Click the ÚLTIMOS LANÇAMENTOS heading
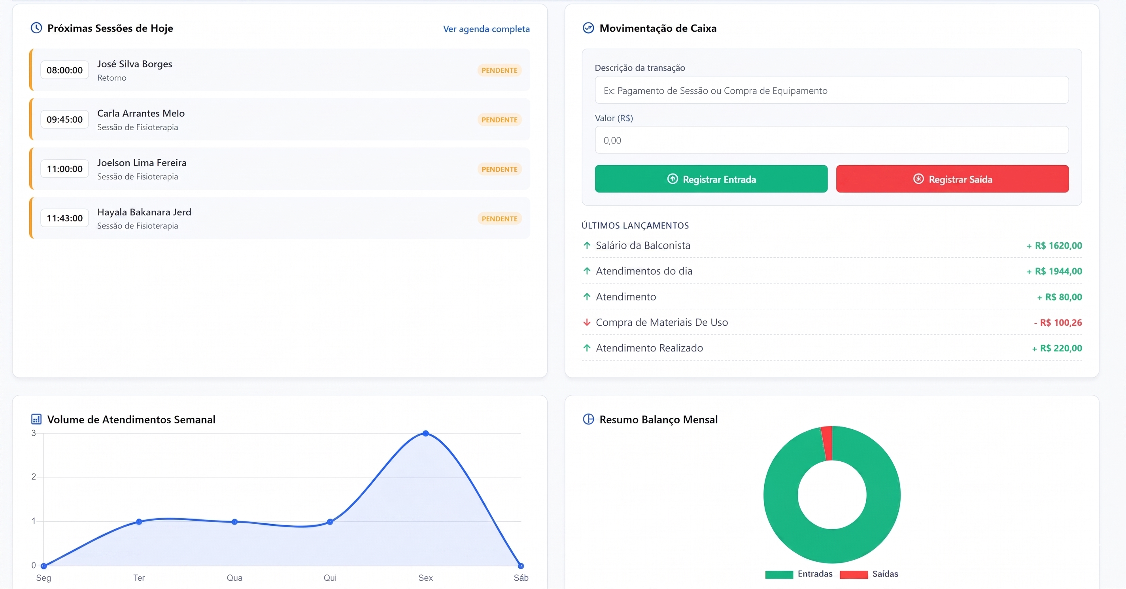Image resolution: width=1126 pixels, height=589 pixels. coord(635,225)
